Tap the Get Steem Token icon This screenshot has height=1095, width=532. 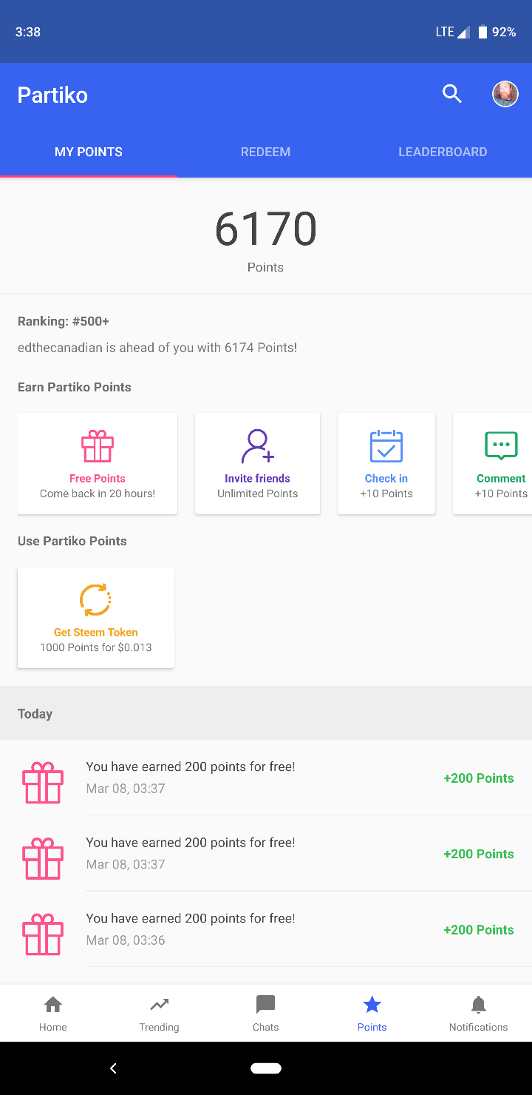[96, 600]
